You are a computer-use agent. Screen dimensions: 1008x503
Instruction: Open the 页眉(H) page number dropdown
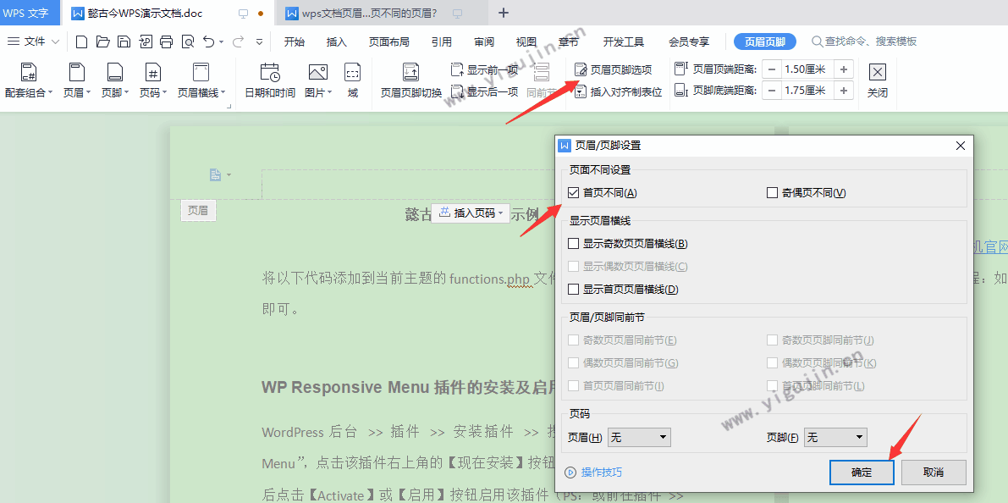[639, 438]
